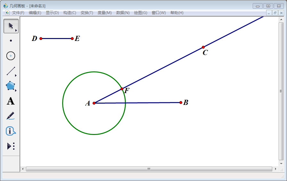The height and width of the screenshot is (181, 287).
Task: Open the 帮助(H) menu
Action: pos(177,13)
